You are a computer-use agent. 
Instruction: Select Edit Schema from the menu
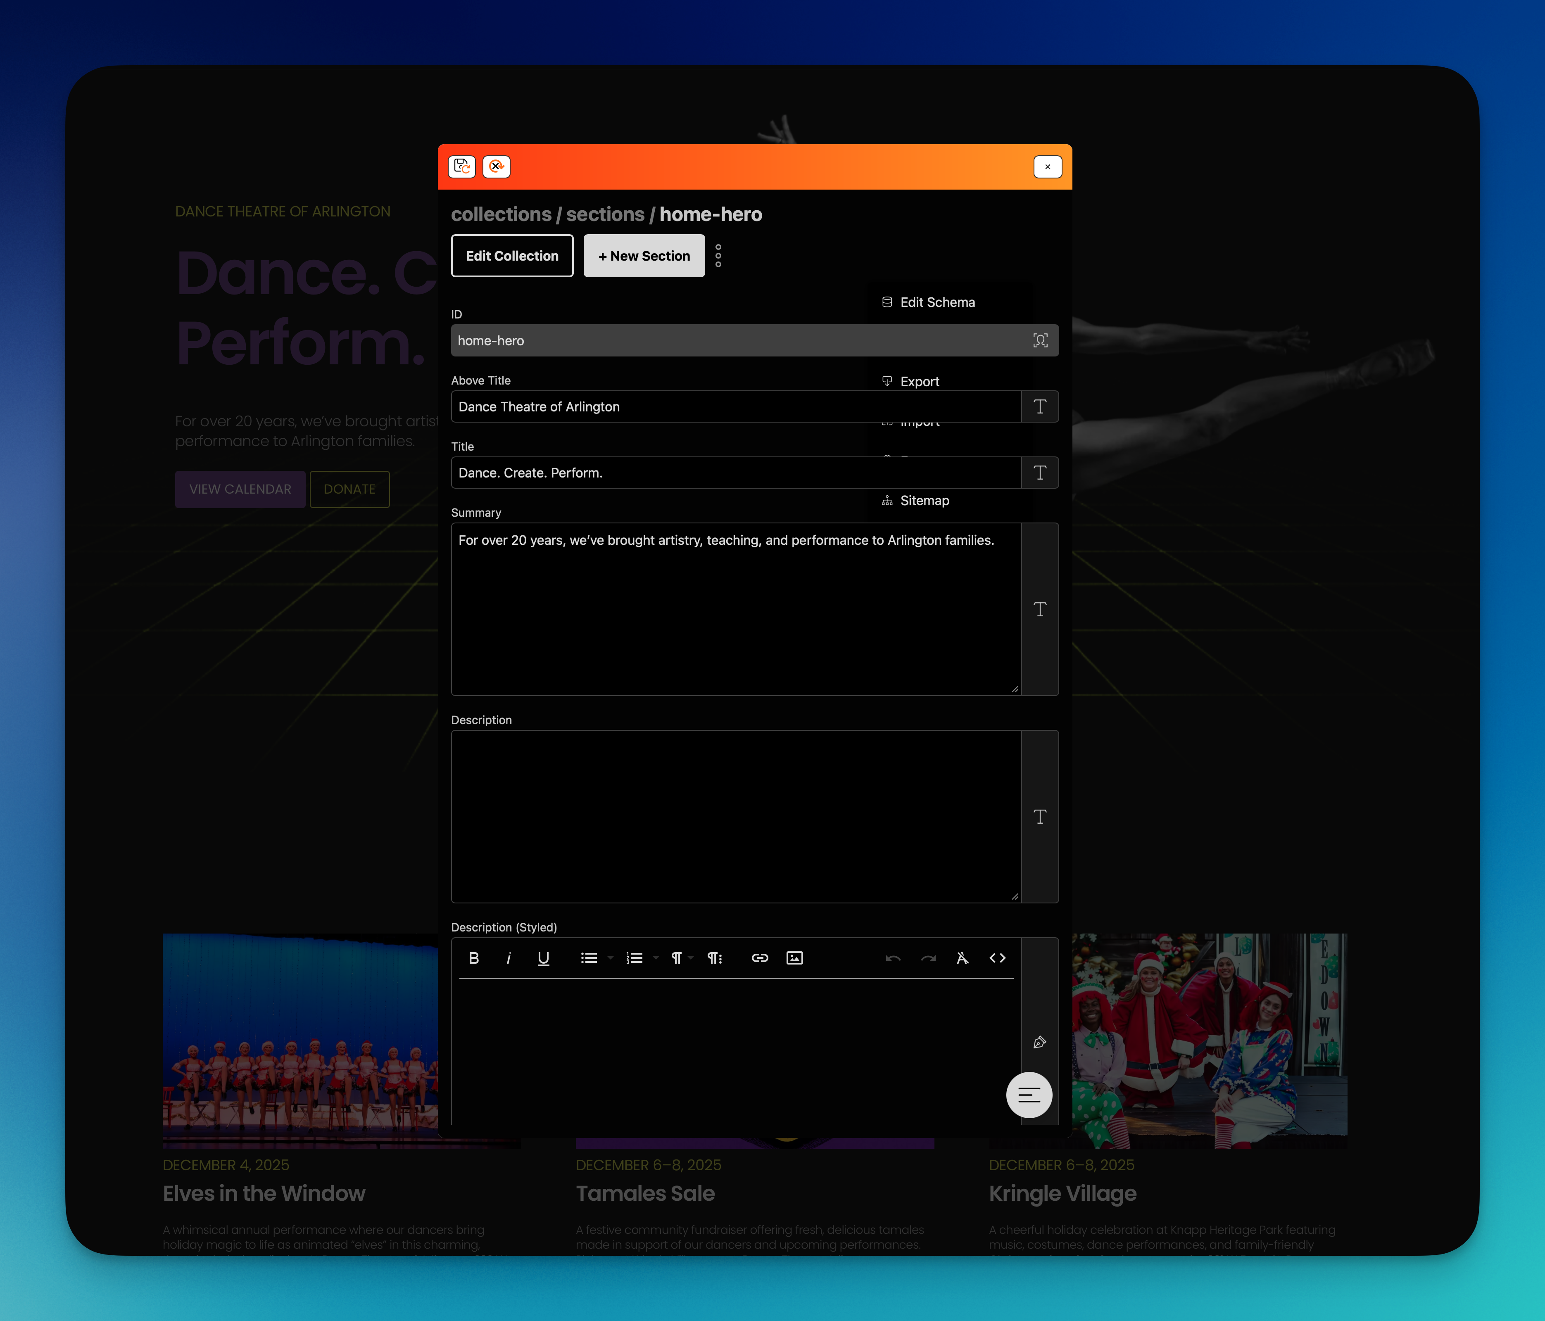coord(937,302)
